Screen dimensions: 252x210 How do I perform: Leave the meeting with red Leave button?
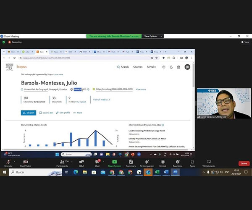(244, 163)
